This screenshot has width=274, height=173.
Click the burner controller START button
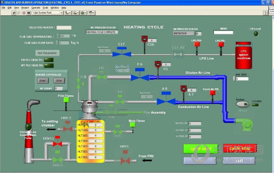pos(43,81)
